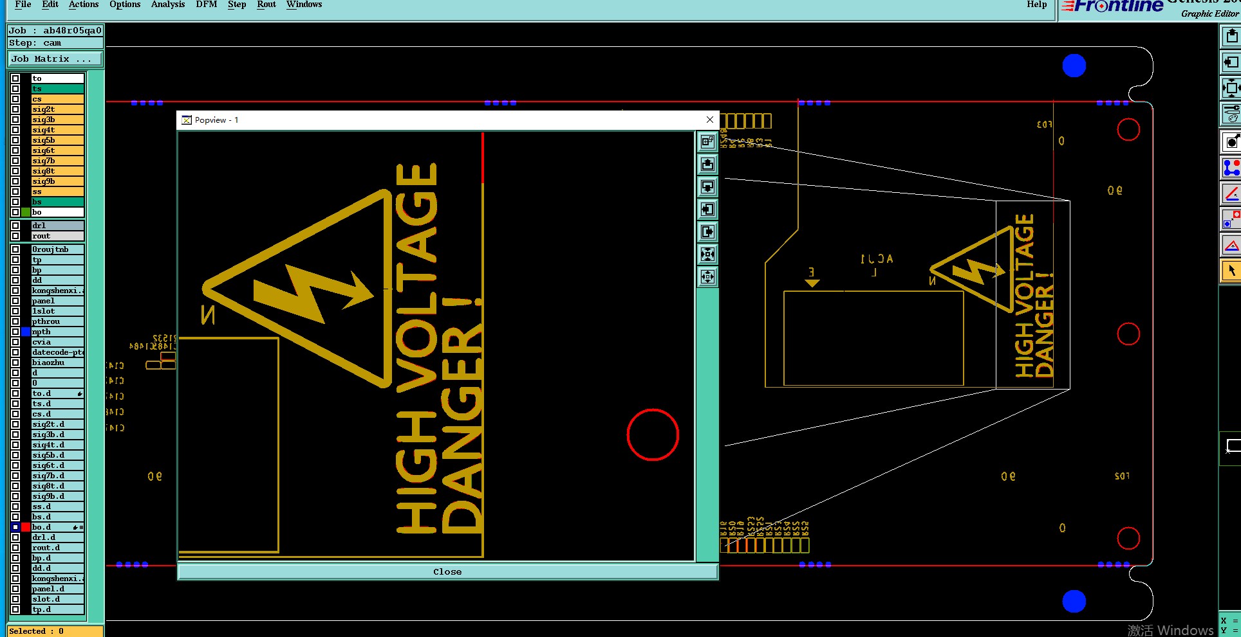Click the Close button in Popview

tap(447, 571)
